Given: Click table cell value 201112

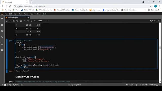Looking at the screenshot, I should [x=29, y=35].
